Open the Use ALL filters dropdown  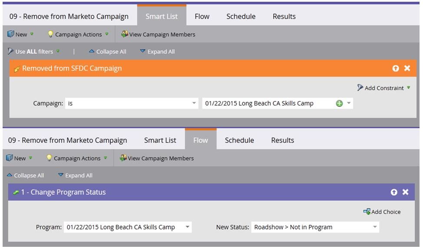click(34, 51)
